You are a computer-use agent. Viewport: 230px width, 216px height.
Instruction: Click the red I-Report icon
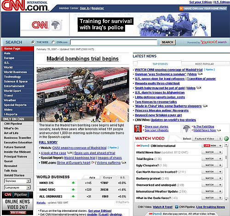(138, 129)
